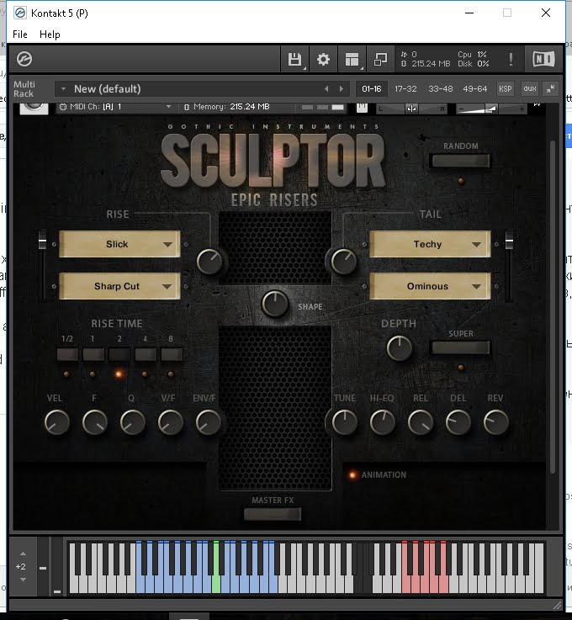Click the Rise volume fader handle

click(x=42, y=240)
